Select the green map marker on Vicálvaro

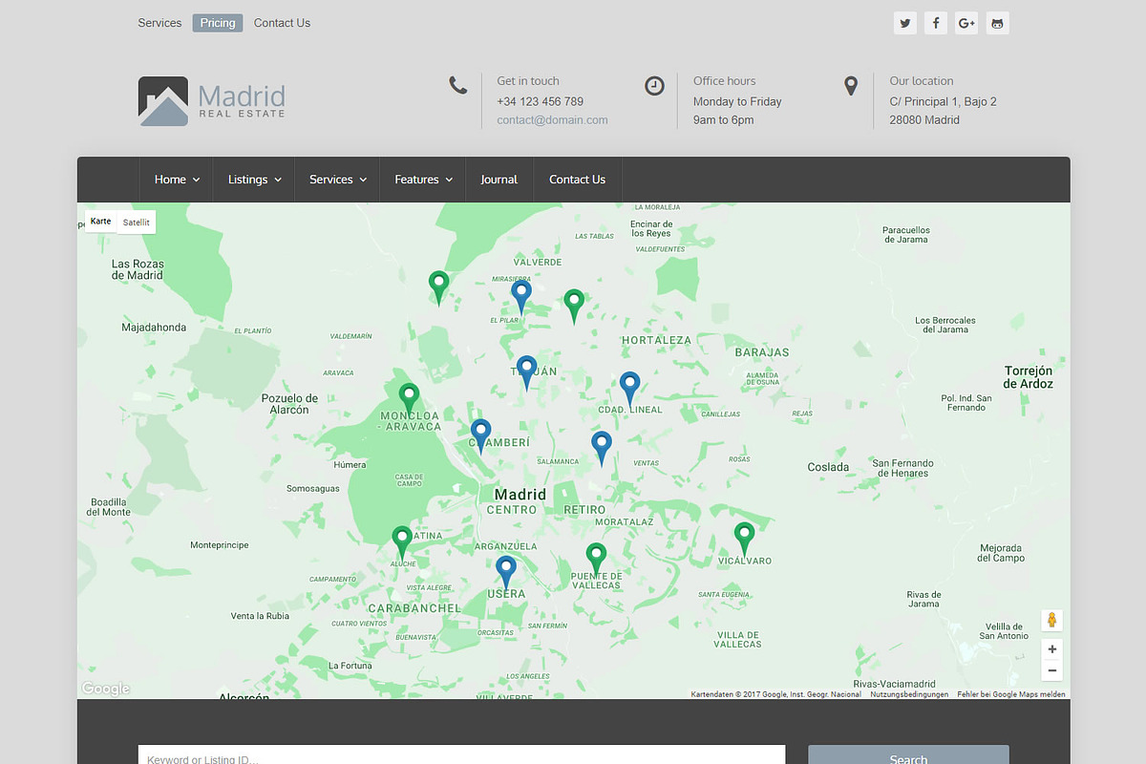(x=744, y=539)
